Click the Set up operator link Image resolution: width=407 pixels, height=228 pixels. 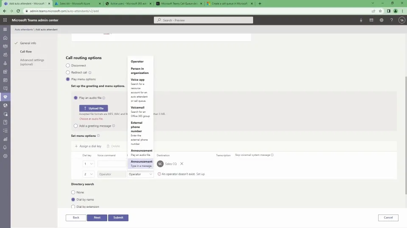click(x=201, y=174)
